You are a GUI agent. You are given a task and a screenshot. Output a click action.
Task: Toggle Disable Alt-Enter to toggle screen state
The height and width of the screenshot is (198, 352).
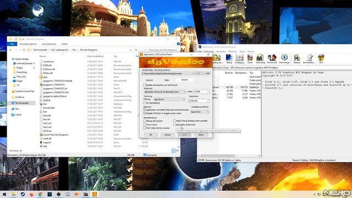tap(145, 113)
